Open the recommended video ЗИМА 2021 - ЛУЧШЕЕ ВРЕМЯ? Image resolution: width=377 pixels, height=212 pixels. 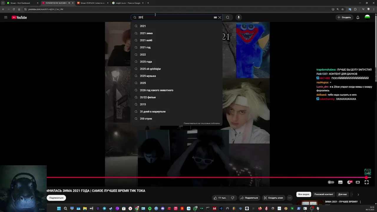[x=341, y=202]
